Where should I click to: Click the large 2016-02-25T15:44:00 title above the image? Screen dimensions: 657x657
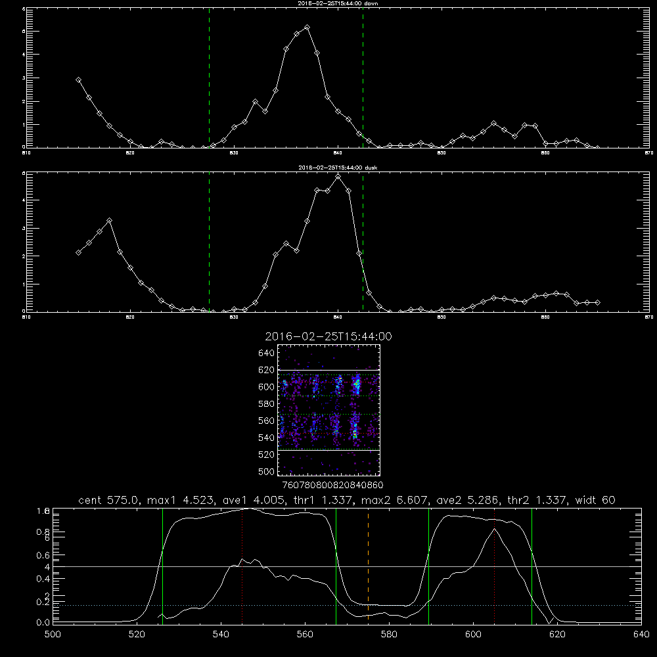(x=328, y=336)
